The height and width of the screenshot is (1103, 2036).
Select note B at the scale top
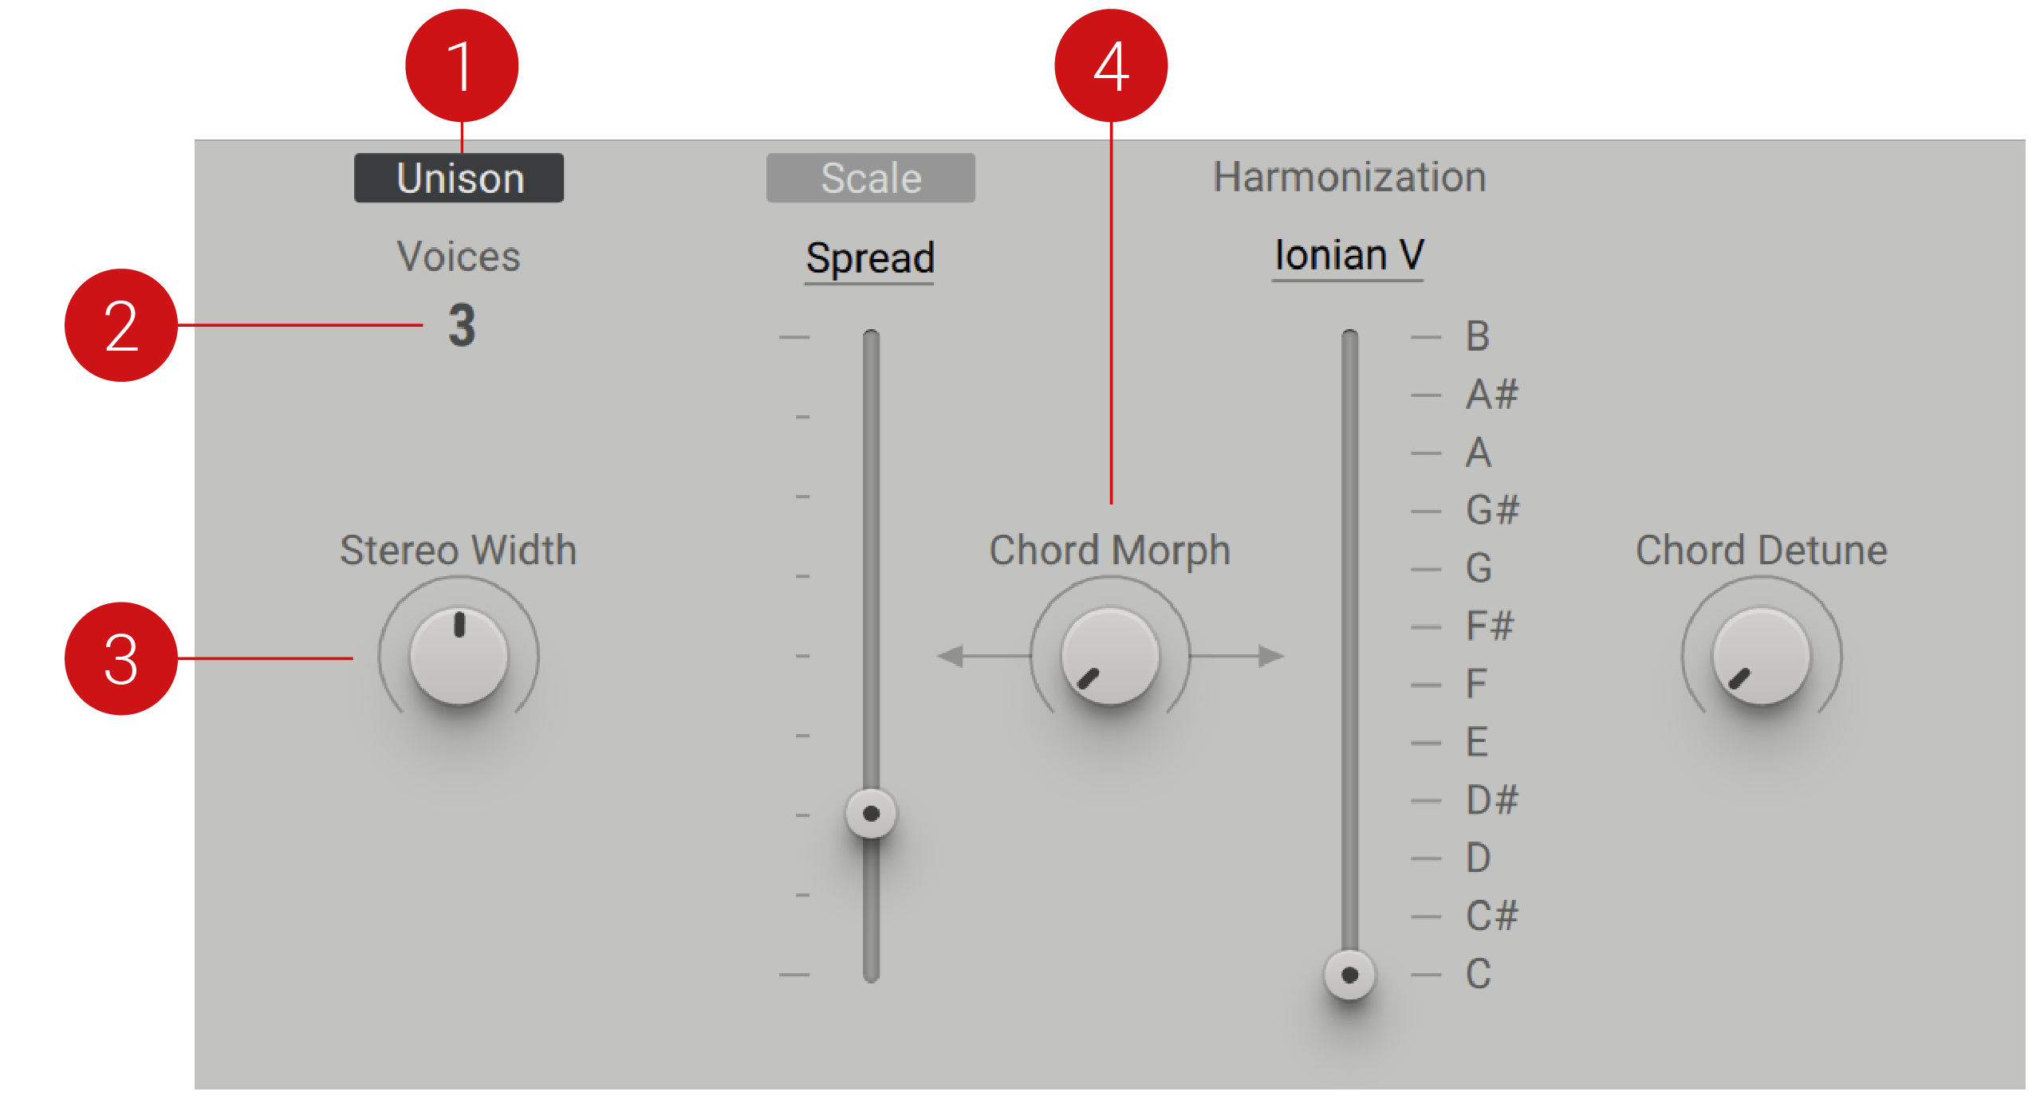[x=1477, y=336]
